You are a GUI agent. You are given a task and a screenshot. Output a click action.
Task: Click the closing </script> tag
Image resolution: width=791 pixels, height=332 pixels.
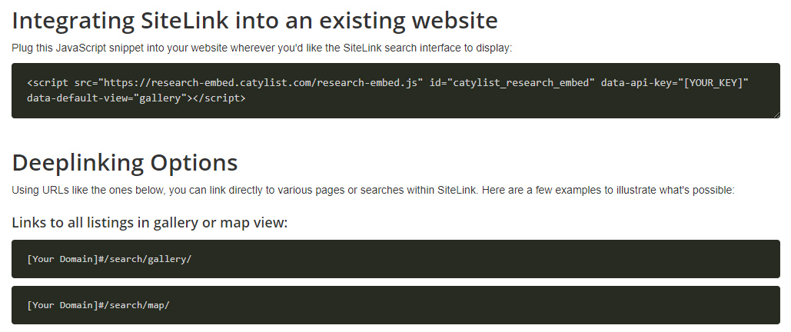click(x=219, y=98)
